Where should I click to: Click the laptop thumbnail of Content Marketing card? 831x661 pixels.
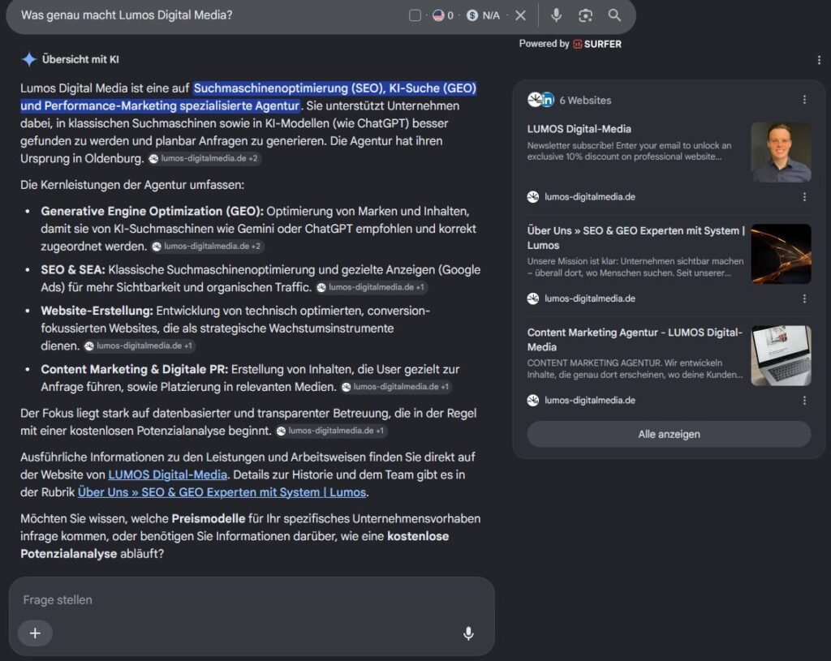click(781, 356)
